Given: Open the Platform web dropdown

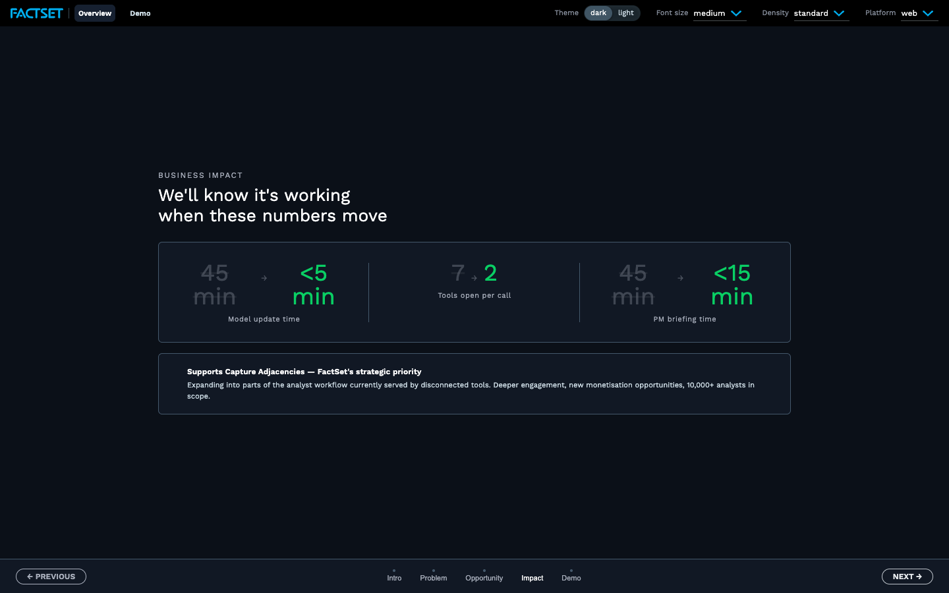Looking at the screenshot, I should coord(919,13).
